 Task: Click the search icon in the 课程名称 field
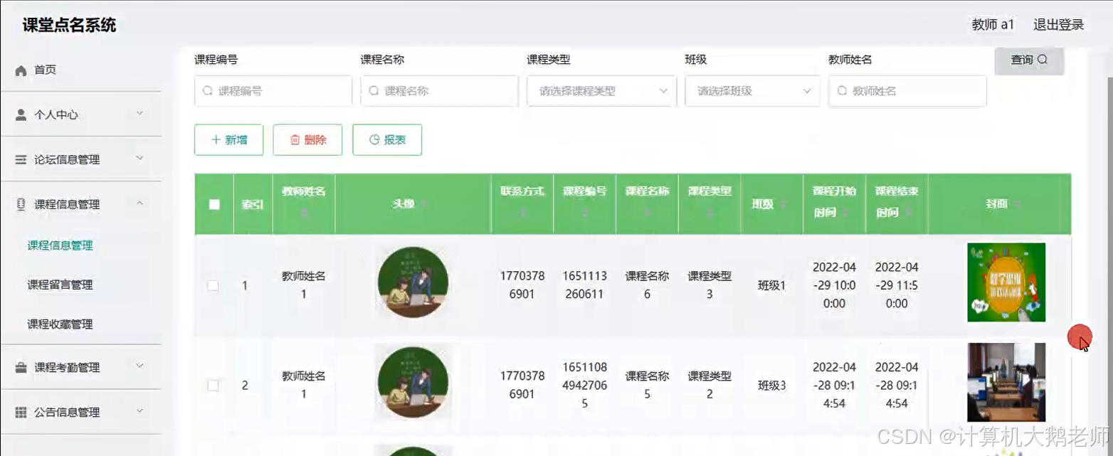coord(374,91)
